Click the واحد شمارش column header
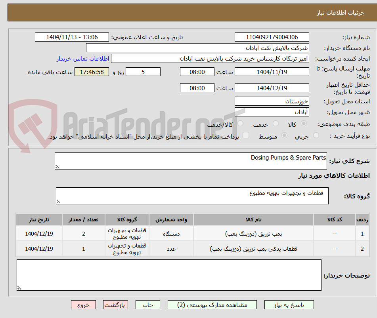 click(171, 219)
